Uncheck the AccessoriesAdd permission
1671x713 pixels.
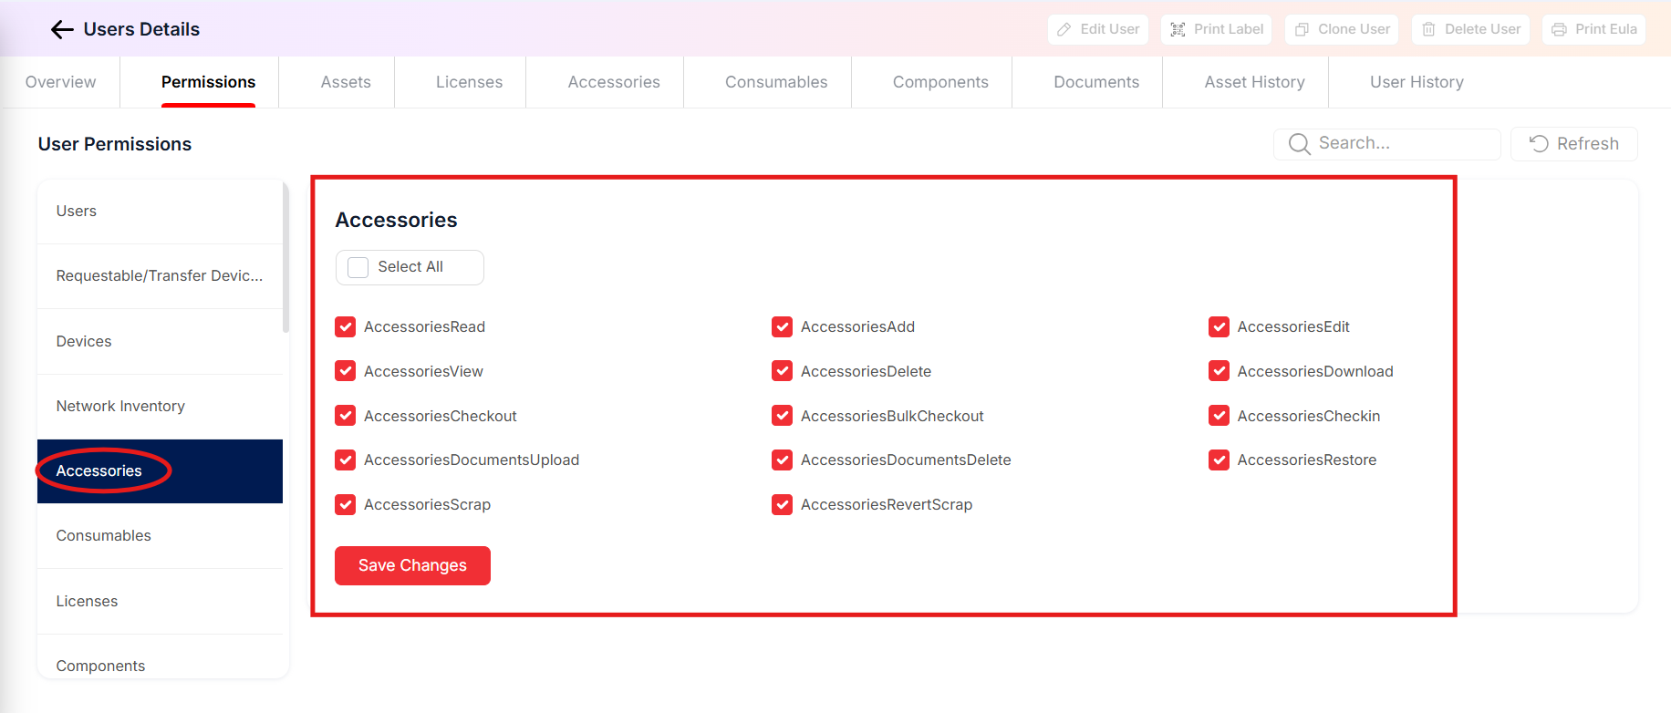click(782, 326)
